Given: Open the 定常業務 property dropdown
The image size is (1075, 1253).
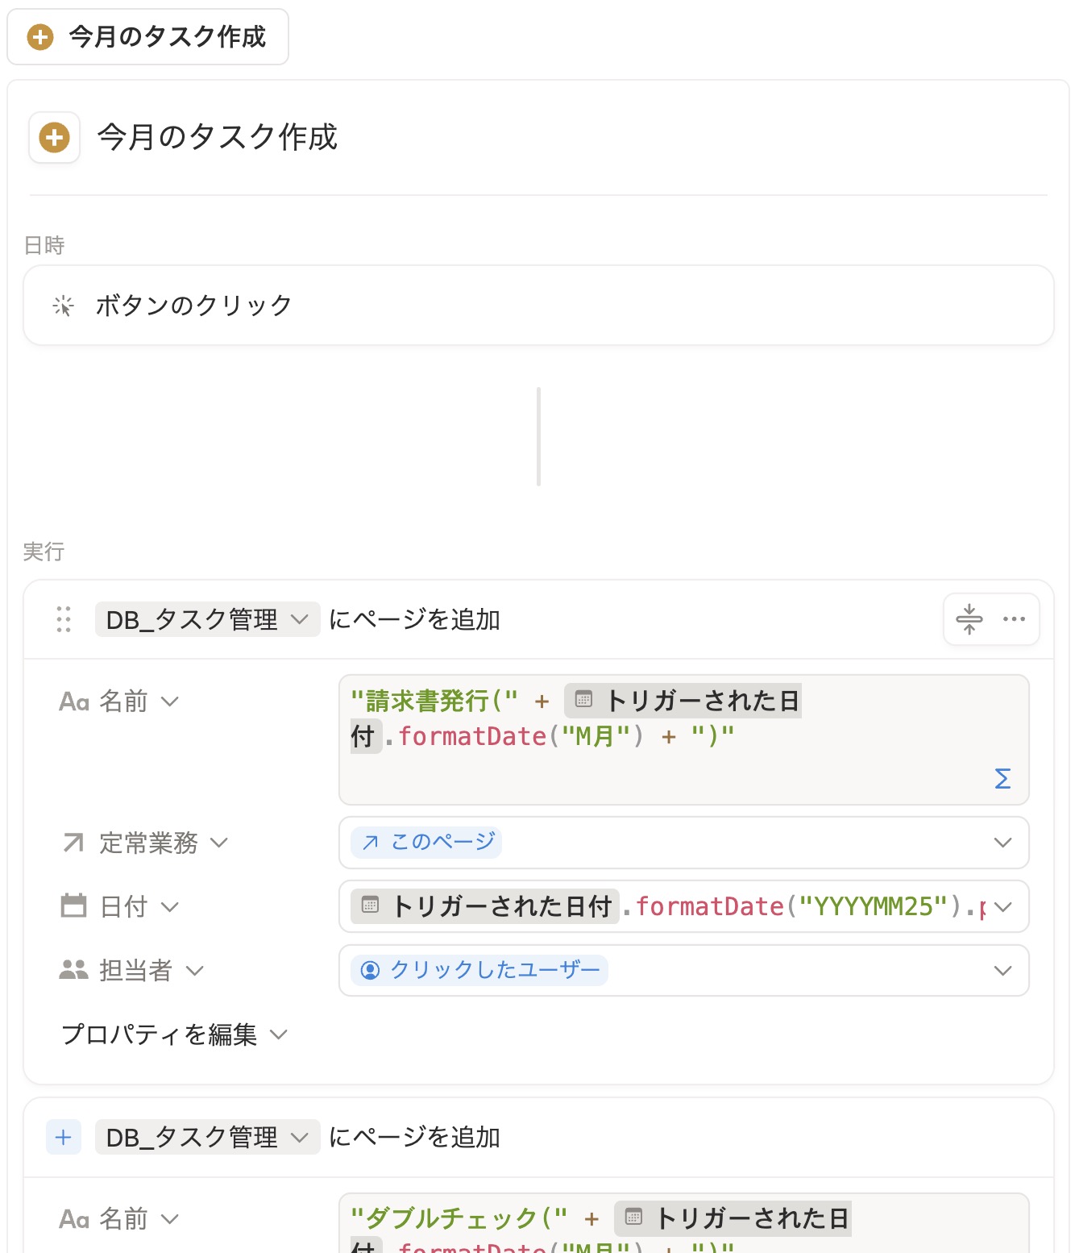Looking at the screenshot, I should [x=144, y=843].
